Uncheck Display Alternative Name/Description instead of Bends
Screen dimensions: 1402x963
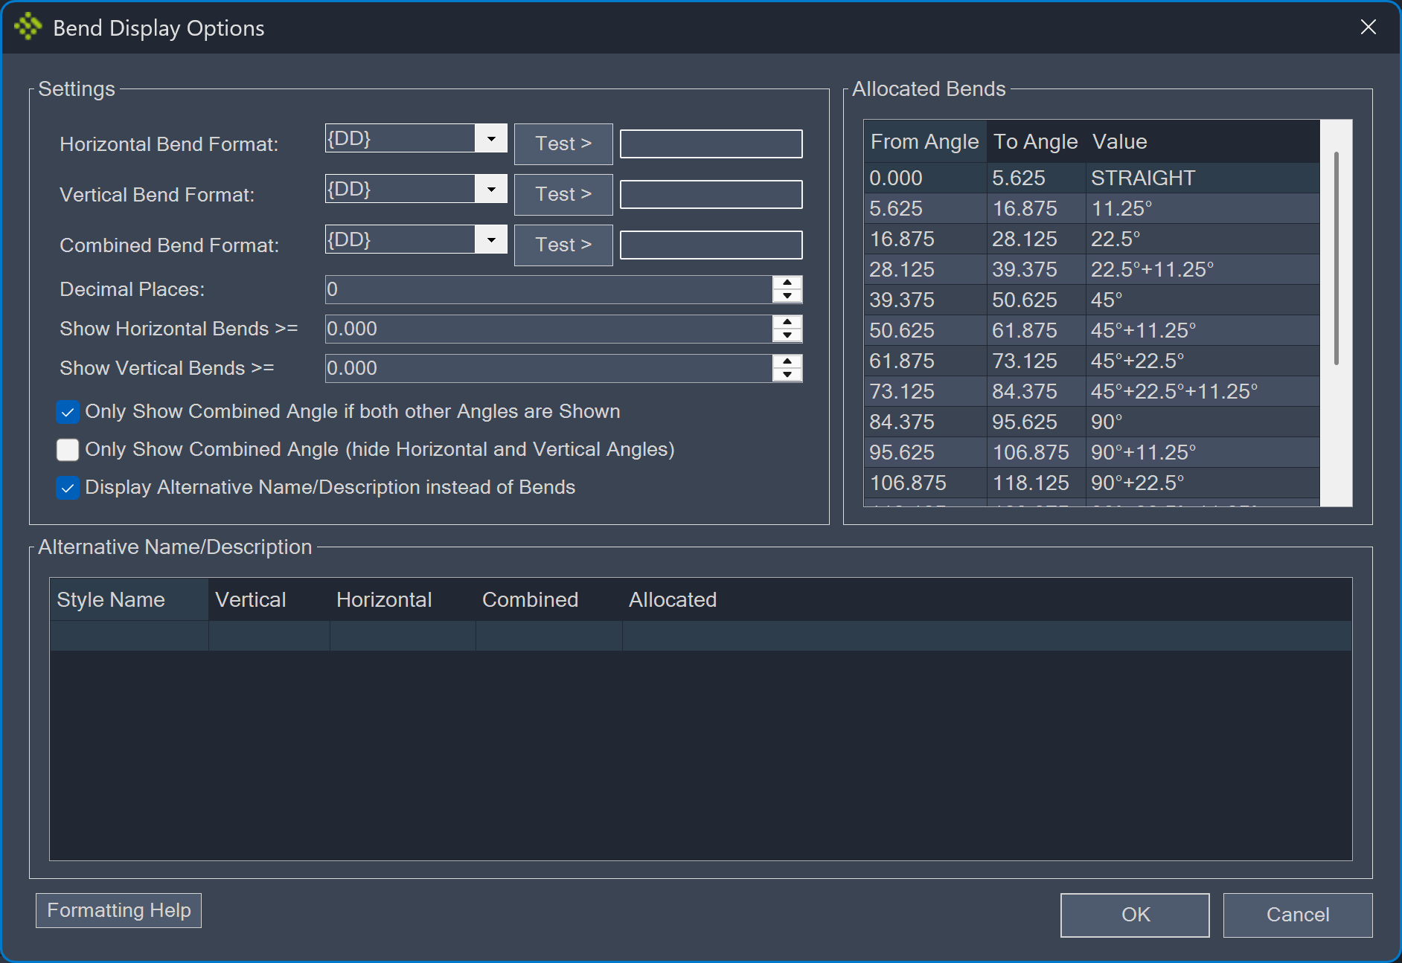pos(68,488)
